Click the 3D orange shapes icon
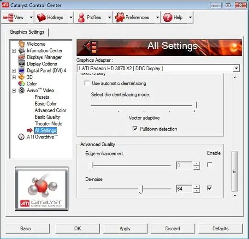 coord(21,77)
